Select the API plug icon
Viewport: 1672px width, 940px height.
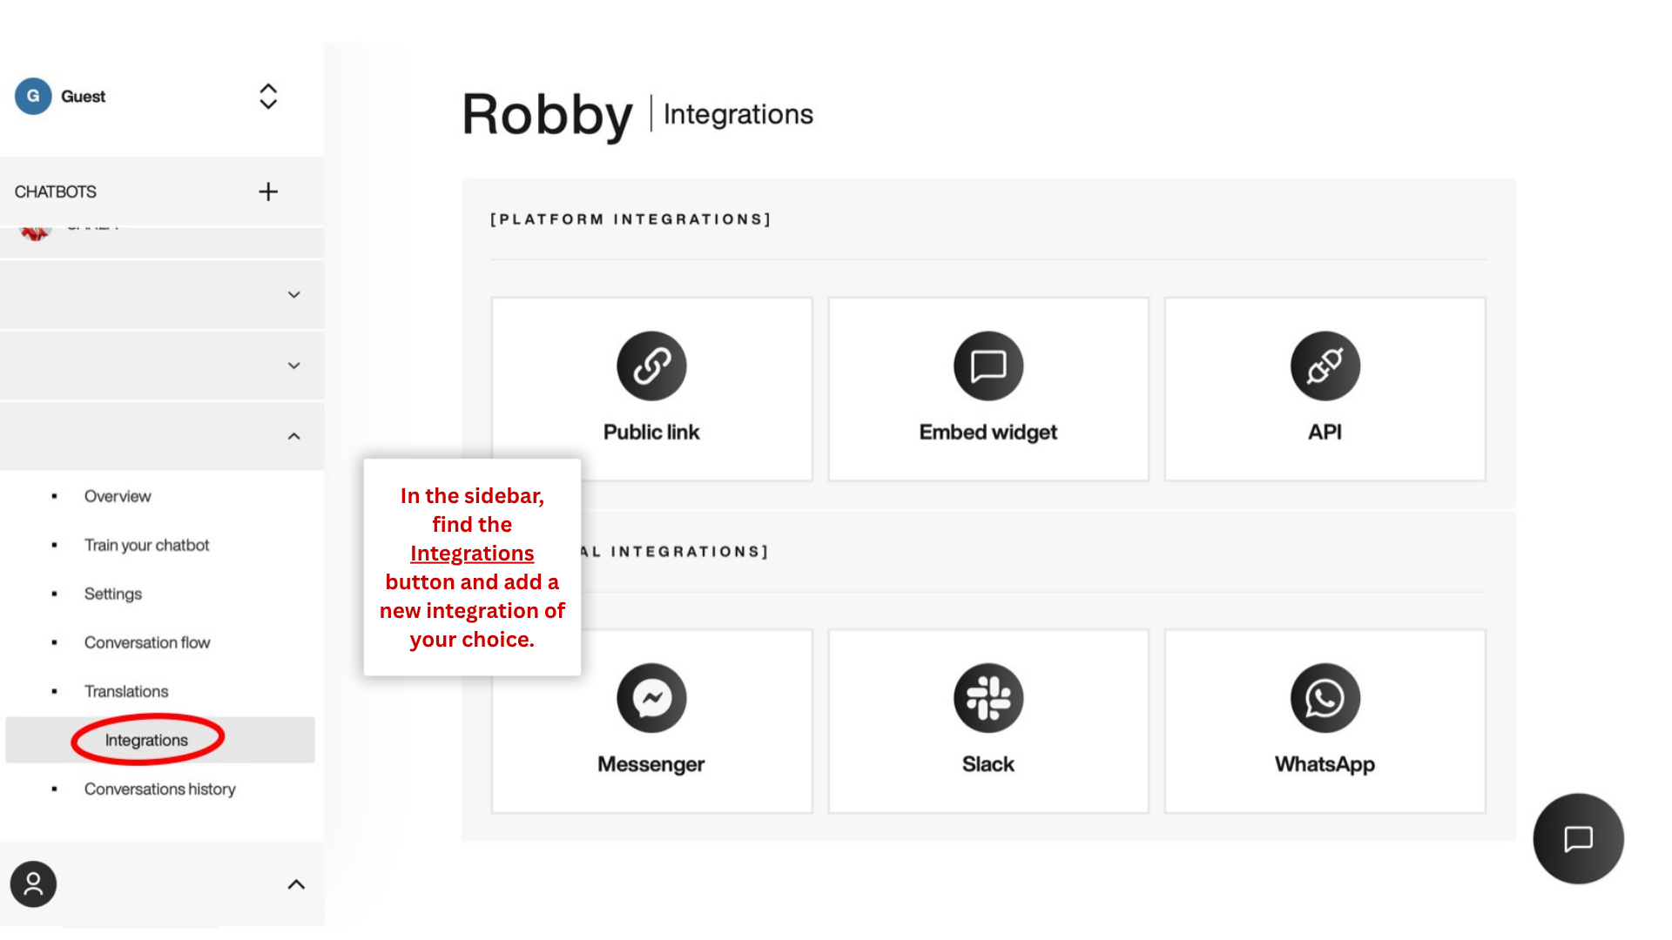click(x=1325, y=366)
